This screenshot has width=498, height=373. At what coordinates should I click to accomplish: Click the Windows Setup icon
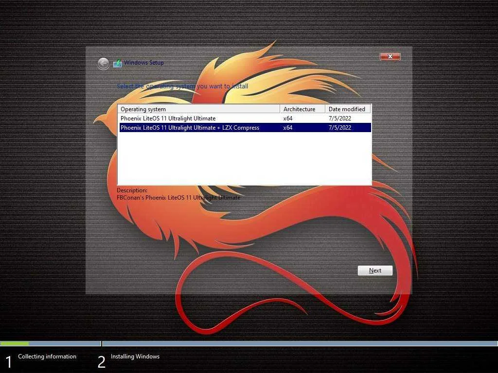coord(118,63)
